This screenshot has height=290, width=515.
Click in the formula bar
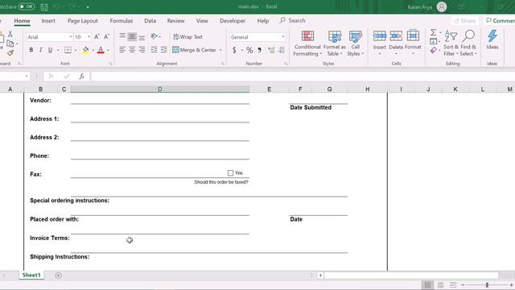coord(303,77)
